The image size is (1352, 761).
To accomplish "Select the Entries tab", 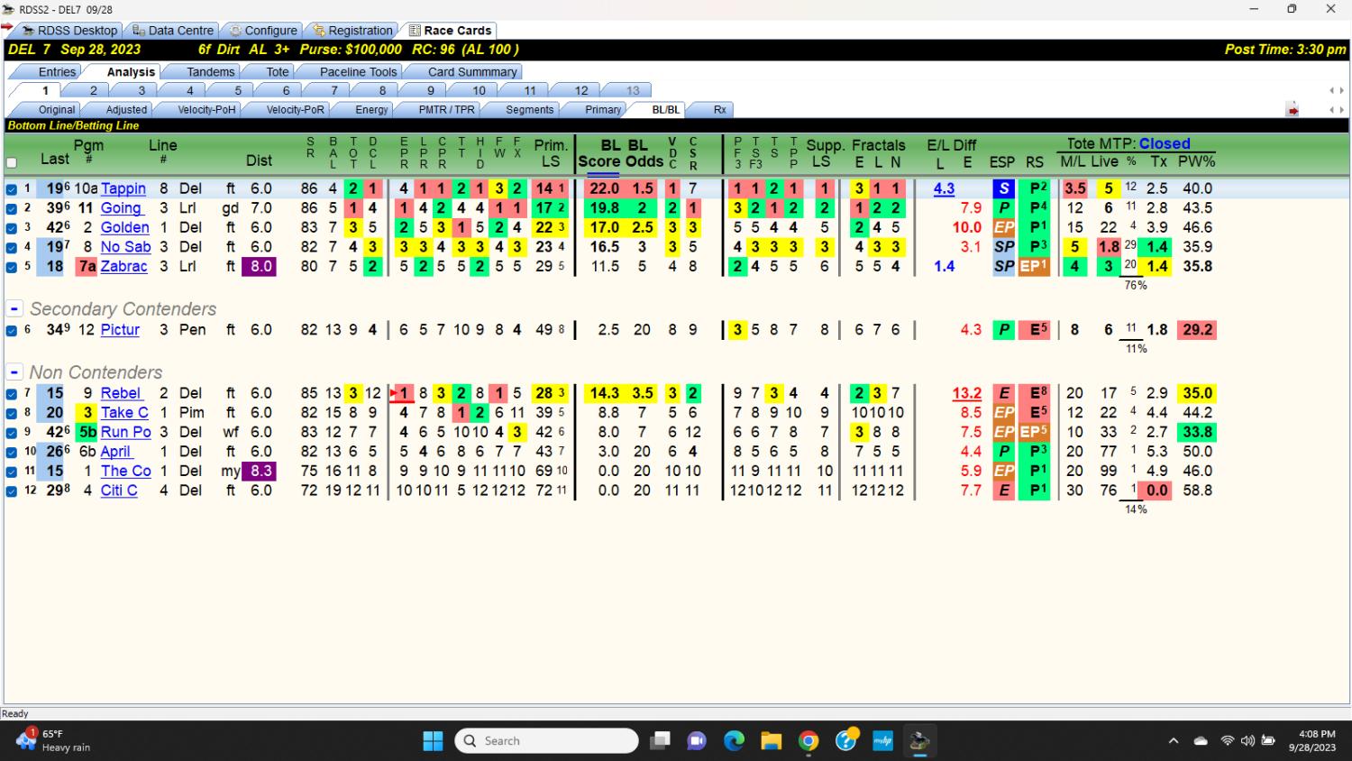I will coord(57,71).
